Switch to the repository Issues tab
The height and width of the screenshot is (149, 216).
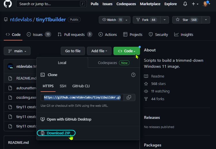click(39, 35)
